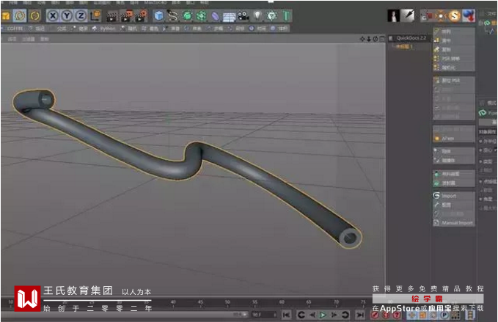Add a cube primitive object
Screen dimensions: 498x322
coord(158,16)
